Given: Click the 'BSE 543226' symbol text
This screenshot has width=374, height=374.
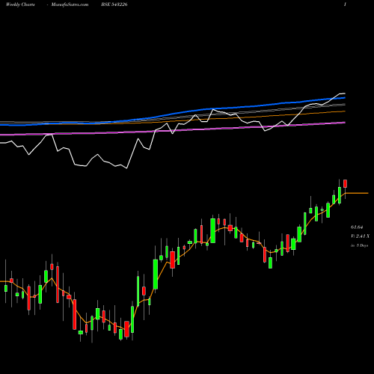Looking at the screenshot, I should click(x=114, y=4).
